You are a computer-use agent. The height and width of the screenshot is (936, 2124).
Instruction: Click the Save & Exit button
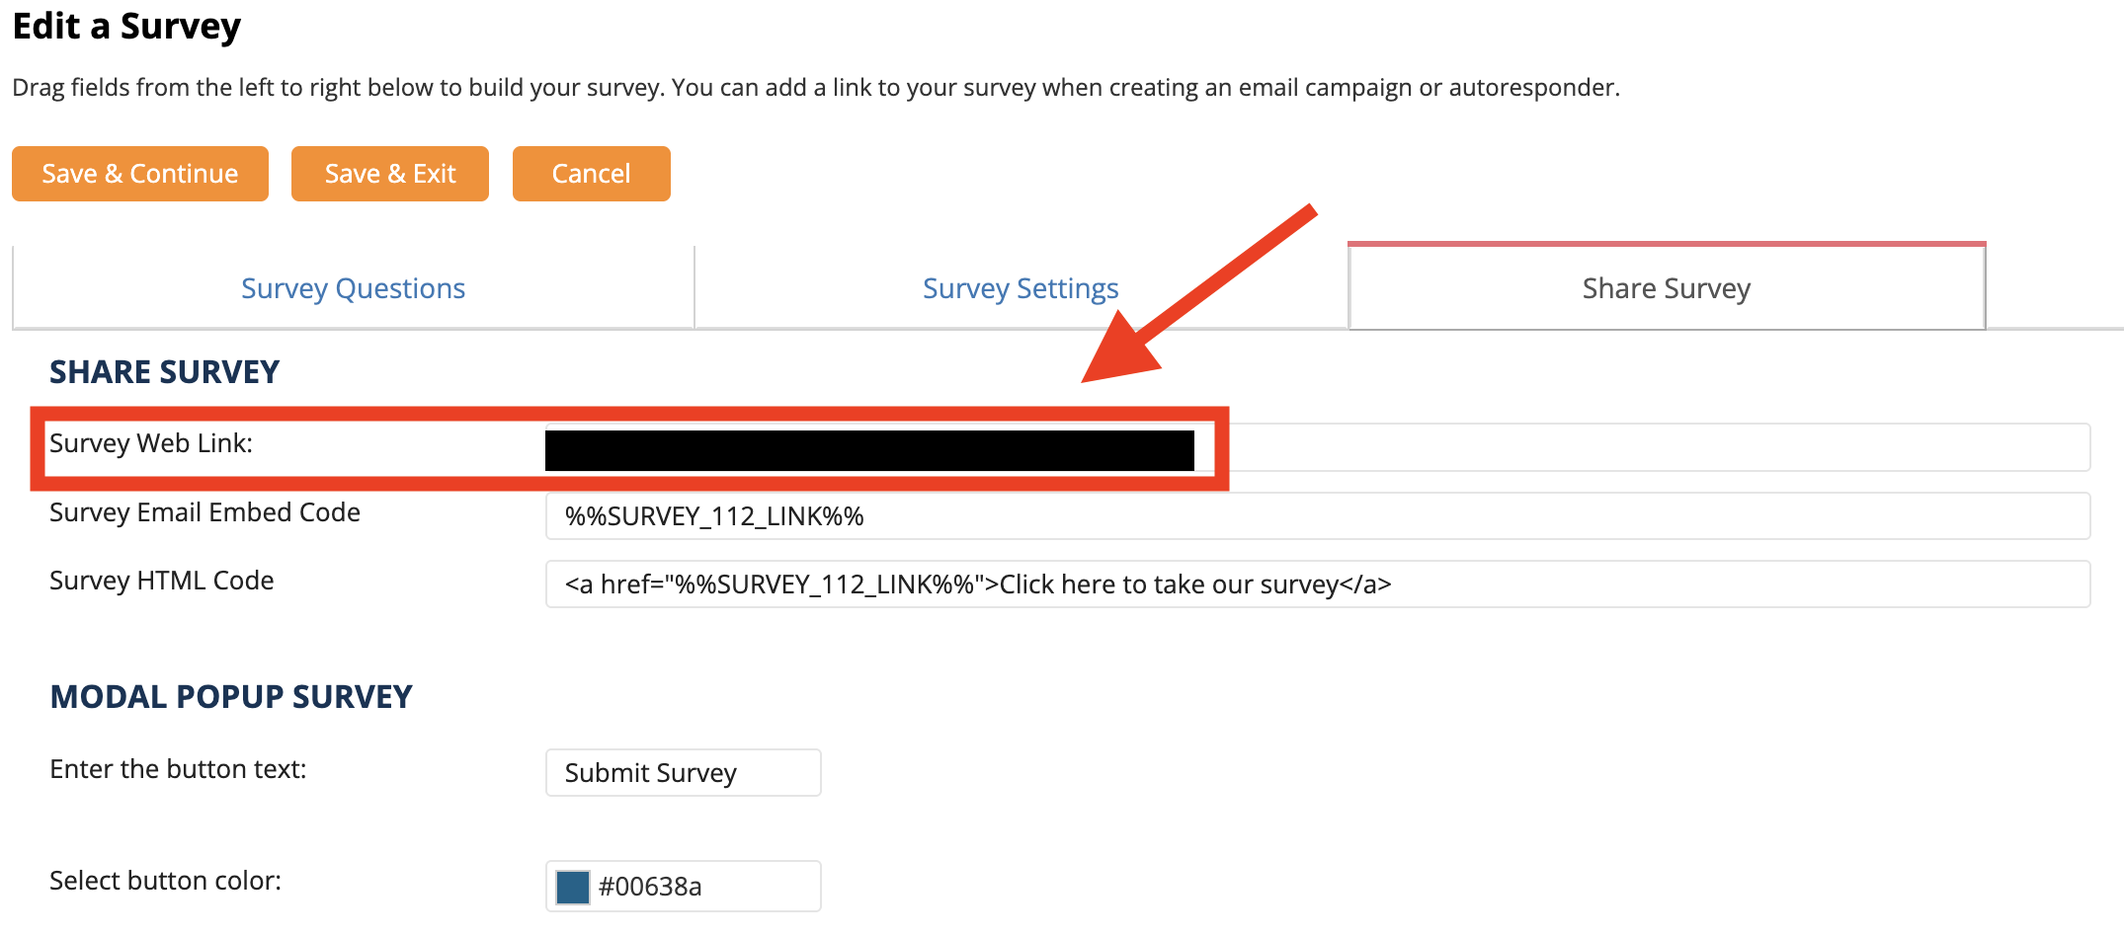click(x=390, y=174)
